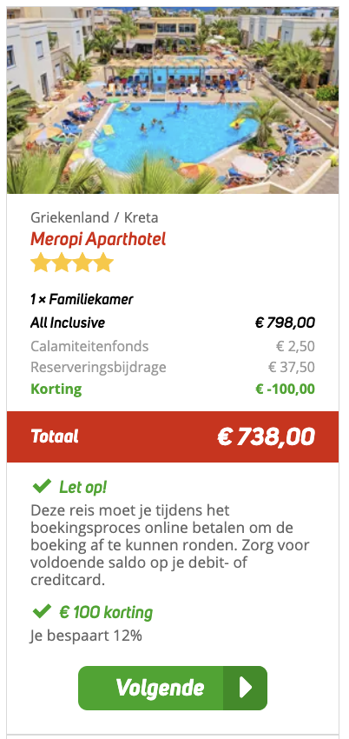The width and height of the screenshot is (349, 739).
Task: Click the Let op! notice heading
Action: click(83, 487)
